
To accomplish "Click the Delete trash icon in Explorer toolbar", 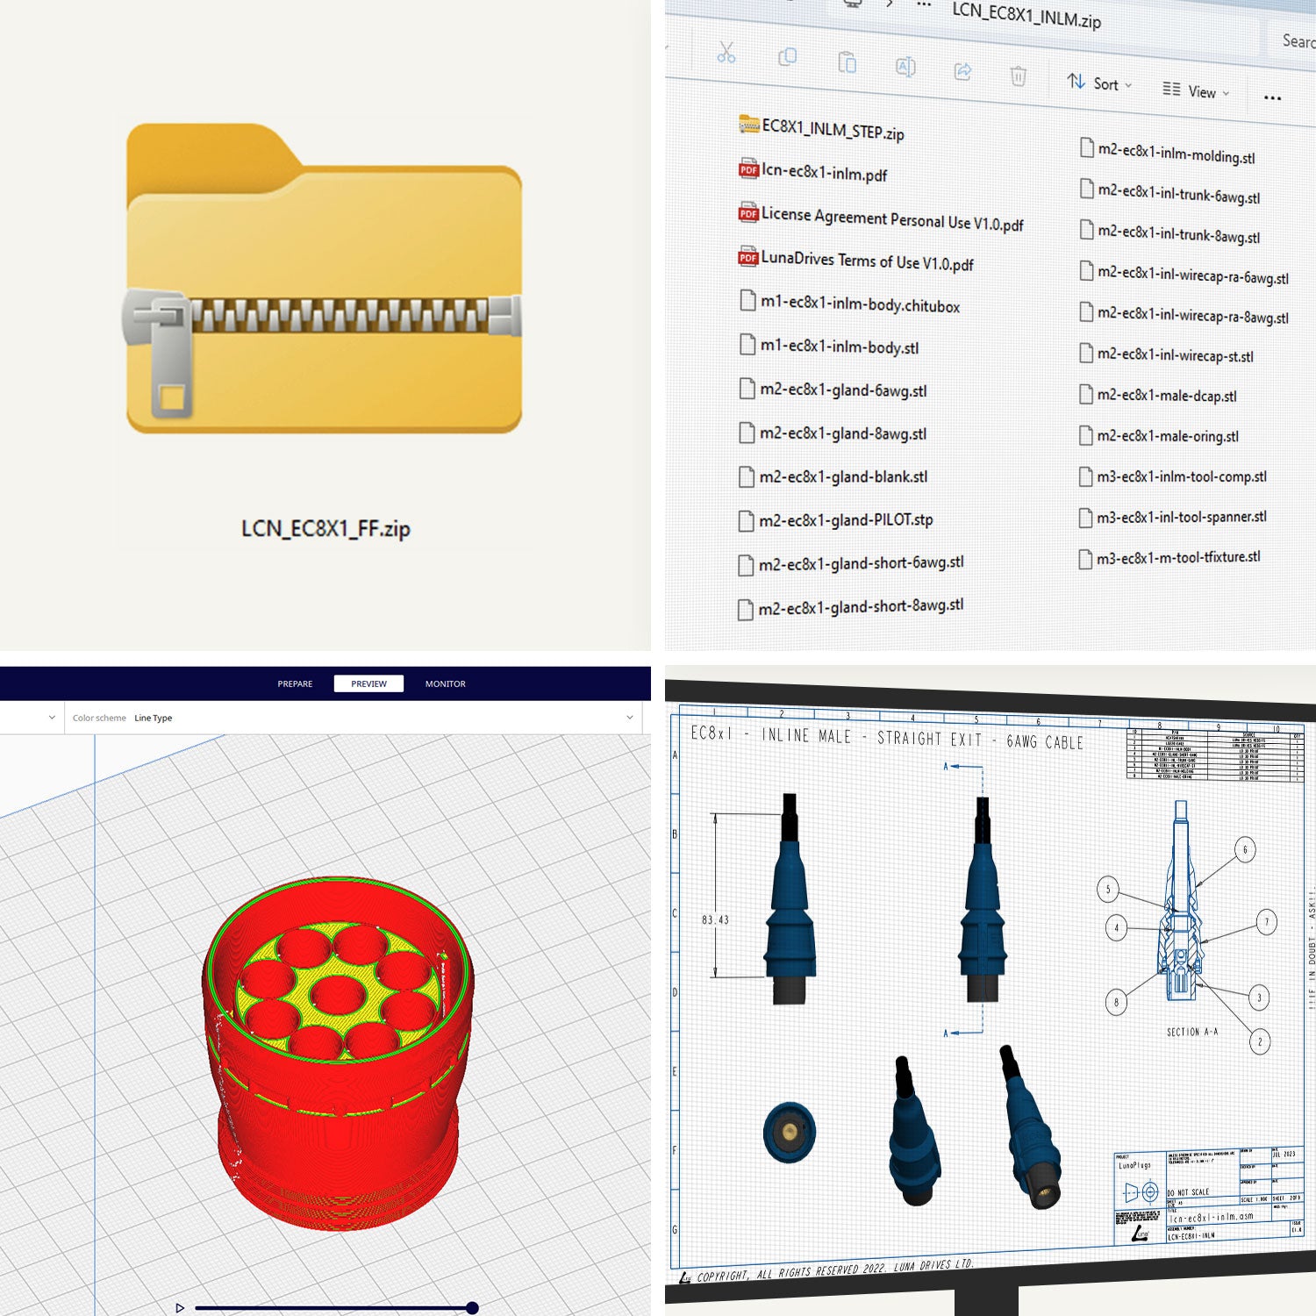I will click(1018, 77).
